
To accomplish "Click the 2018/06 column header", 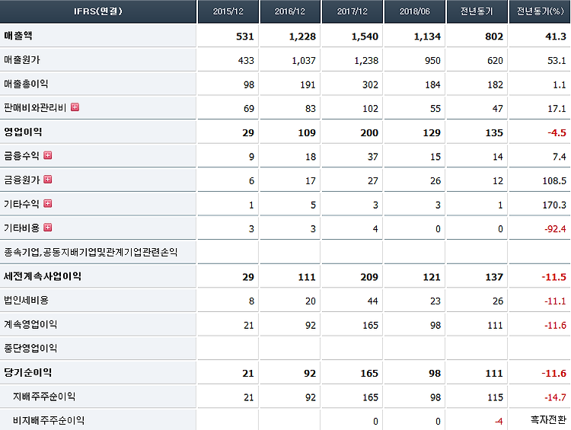I will point(414,11).
